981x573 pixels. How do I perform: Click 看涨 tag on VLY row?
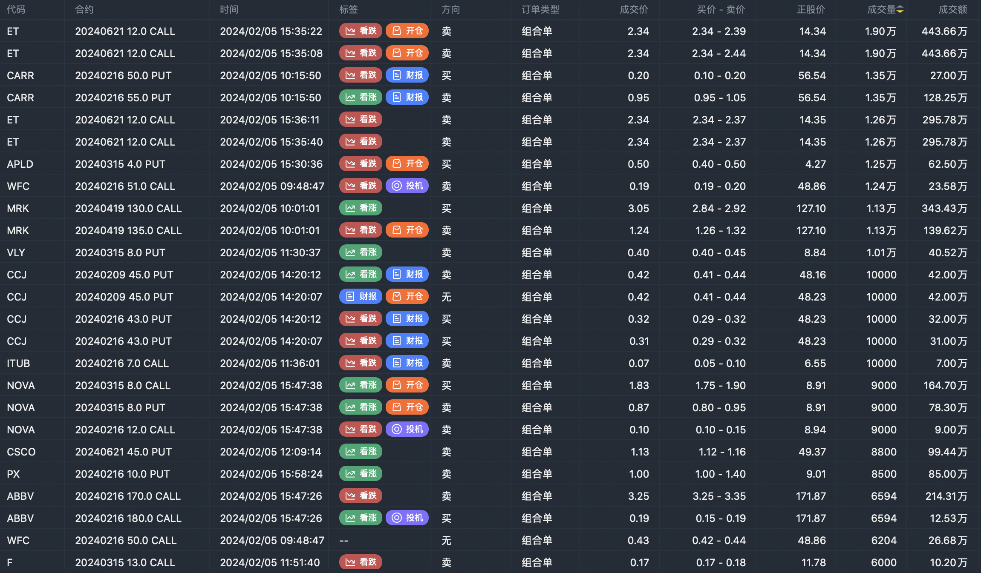pyautogui.click(x=361, y=252)
